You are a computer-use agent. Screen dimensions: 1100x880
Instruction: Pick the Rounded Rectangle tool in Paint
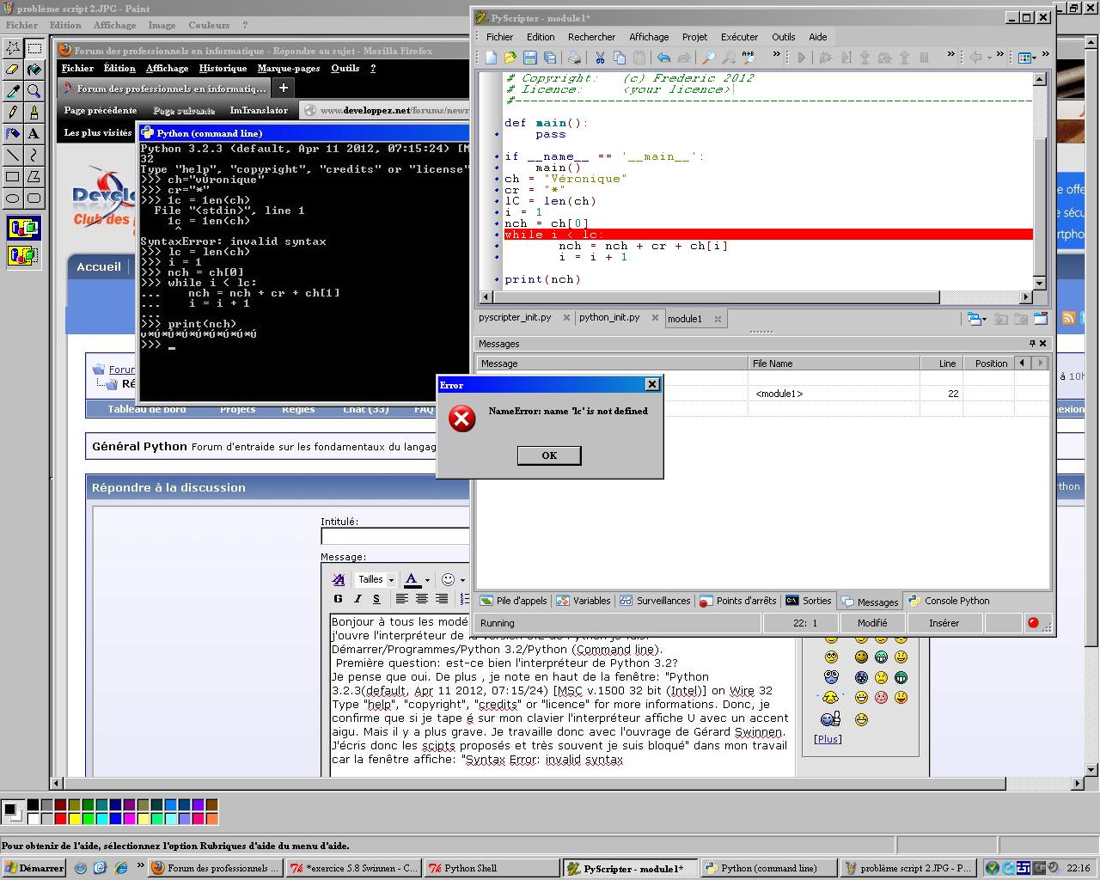(34, 199)
